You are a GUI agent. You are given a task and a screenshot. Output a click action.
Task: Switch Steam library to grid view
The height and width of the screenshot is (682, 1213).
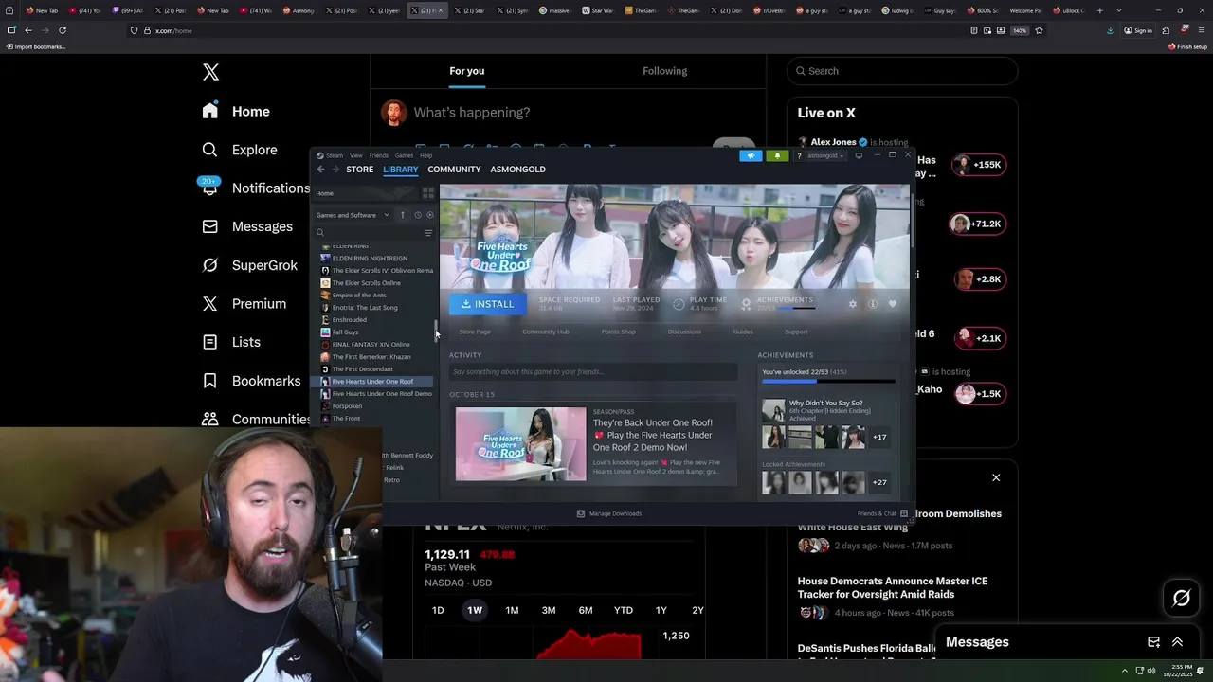pyautogui.click(x=427, y=193)
